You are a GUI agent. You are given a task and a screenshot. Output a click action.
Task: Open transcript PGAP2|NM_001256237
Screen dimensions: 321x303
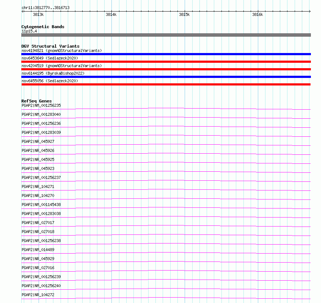coord(41,177)
